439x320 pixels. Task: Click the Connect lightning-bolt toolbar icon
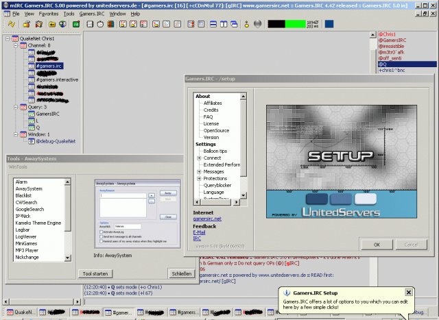(12, 24)
